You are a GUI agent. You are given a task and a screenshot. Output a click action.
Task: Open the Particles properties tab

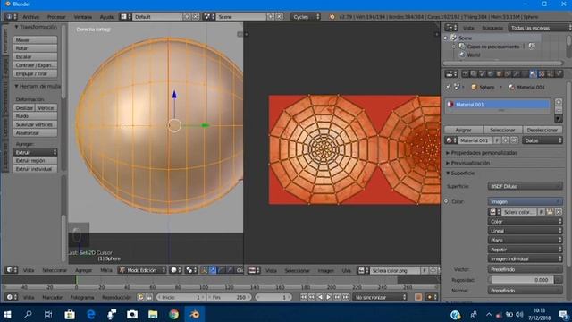pyautogui.click(x=551, y=74)
